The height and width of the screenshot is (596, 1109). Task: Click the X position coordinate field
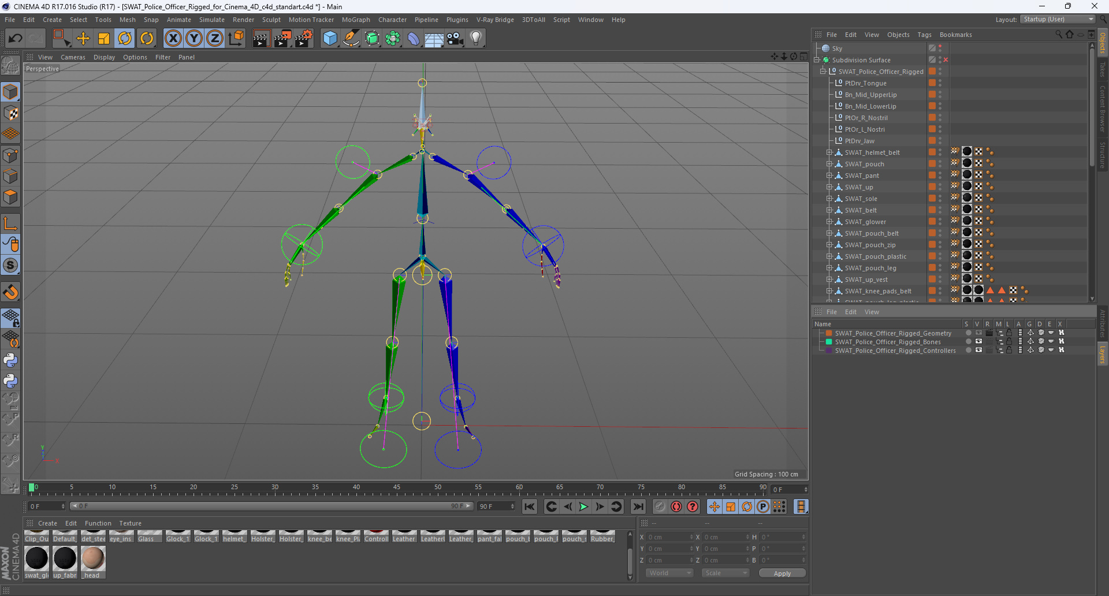669,537
